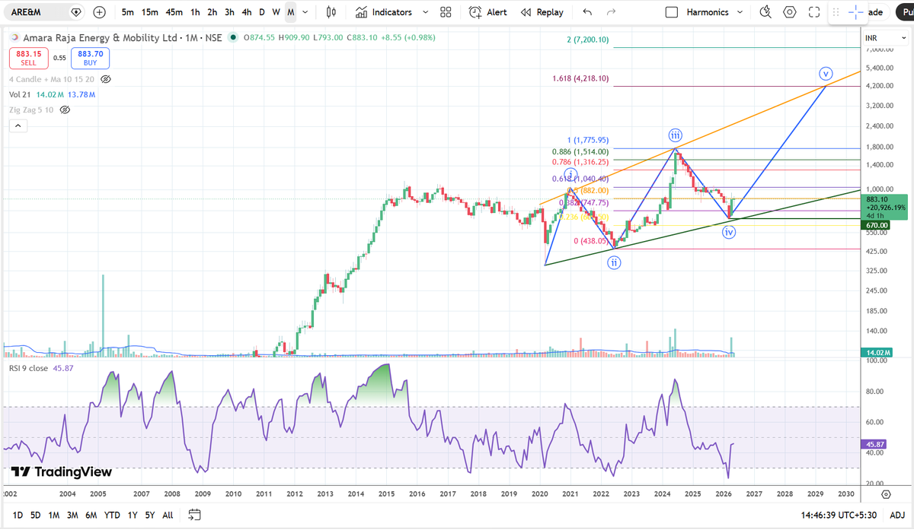Open the Indicators dialog
Screen dimensions: 914x530
383,12
